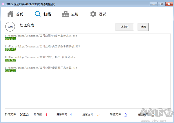Click the gear icon for 设置
The height and width of the screenshot is (123, 174).
tap(93, 14)
